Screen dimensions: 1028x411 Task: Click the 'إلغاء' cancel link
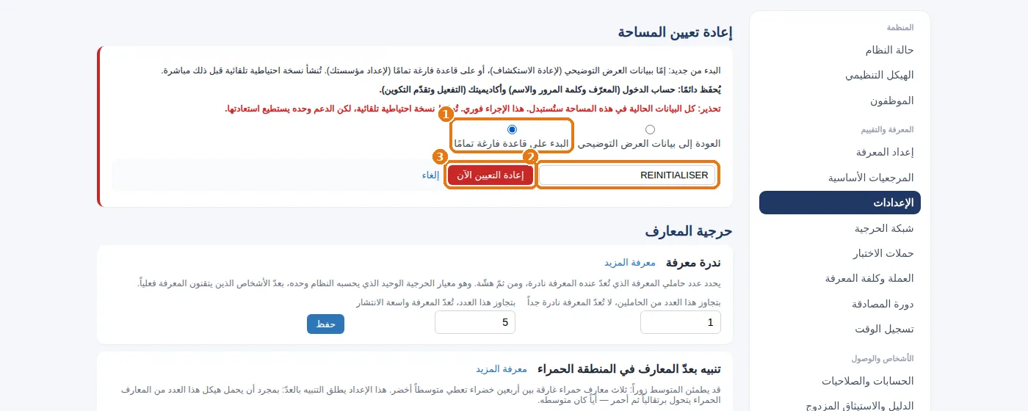point(430,175)
